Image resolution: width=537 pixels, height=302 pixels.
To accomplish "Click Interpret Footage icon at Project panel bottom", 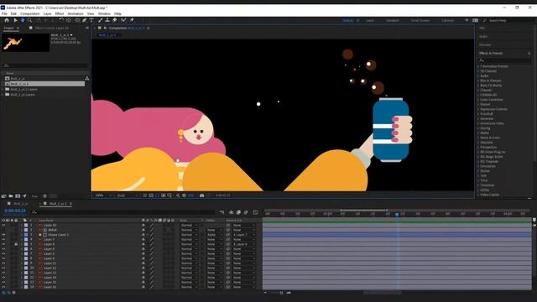I will (x=3, y=196).
